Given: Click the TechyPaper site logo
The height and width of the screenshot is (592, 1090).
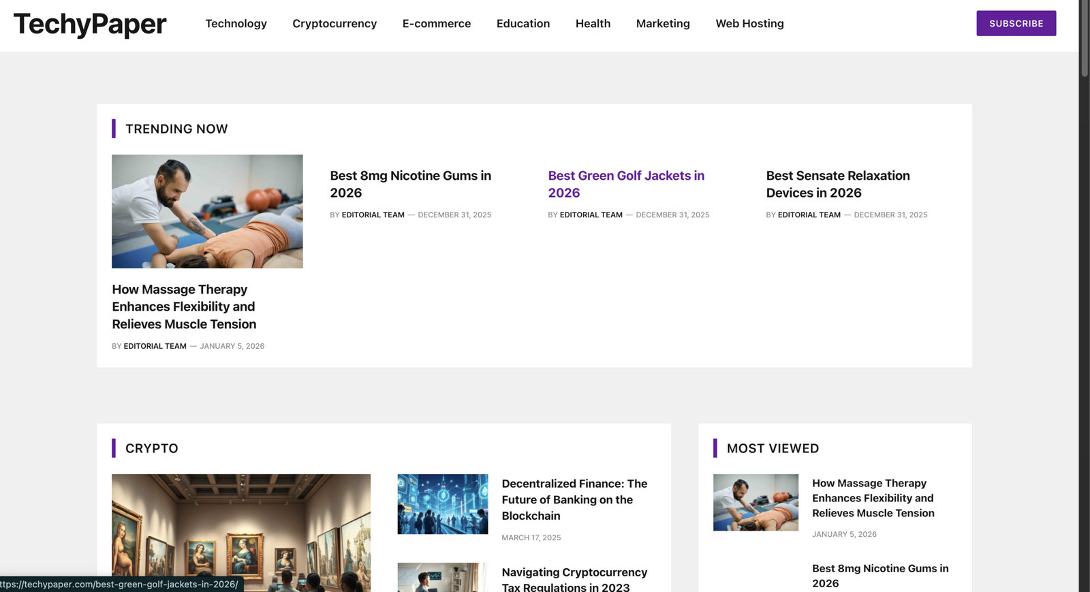Looking at the screenshot, I should 90,25.
